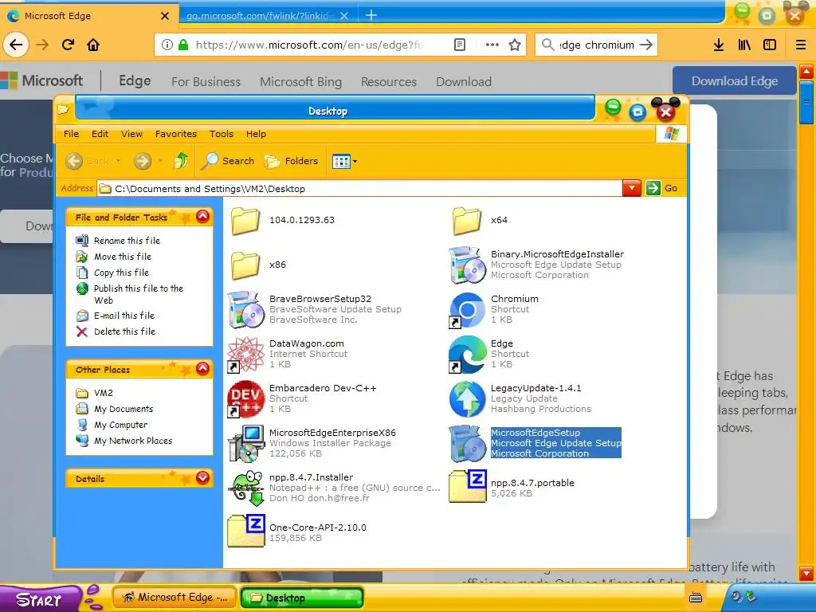Open a new browser tab
Image resolution: width=816 pixels, height=612 pixels.
pos(371,16)
